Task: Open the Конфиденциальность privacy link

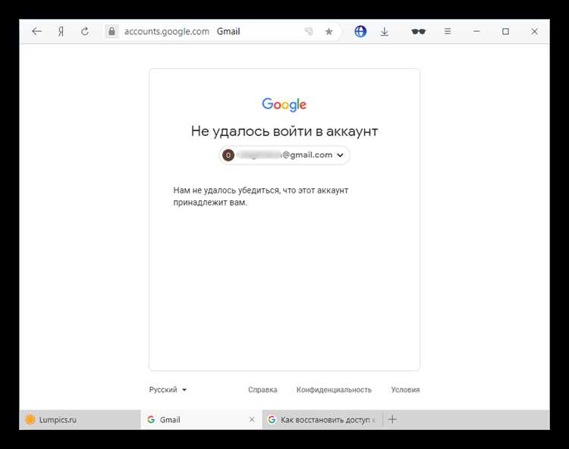Action: (x=334, y=390)
